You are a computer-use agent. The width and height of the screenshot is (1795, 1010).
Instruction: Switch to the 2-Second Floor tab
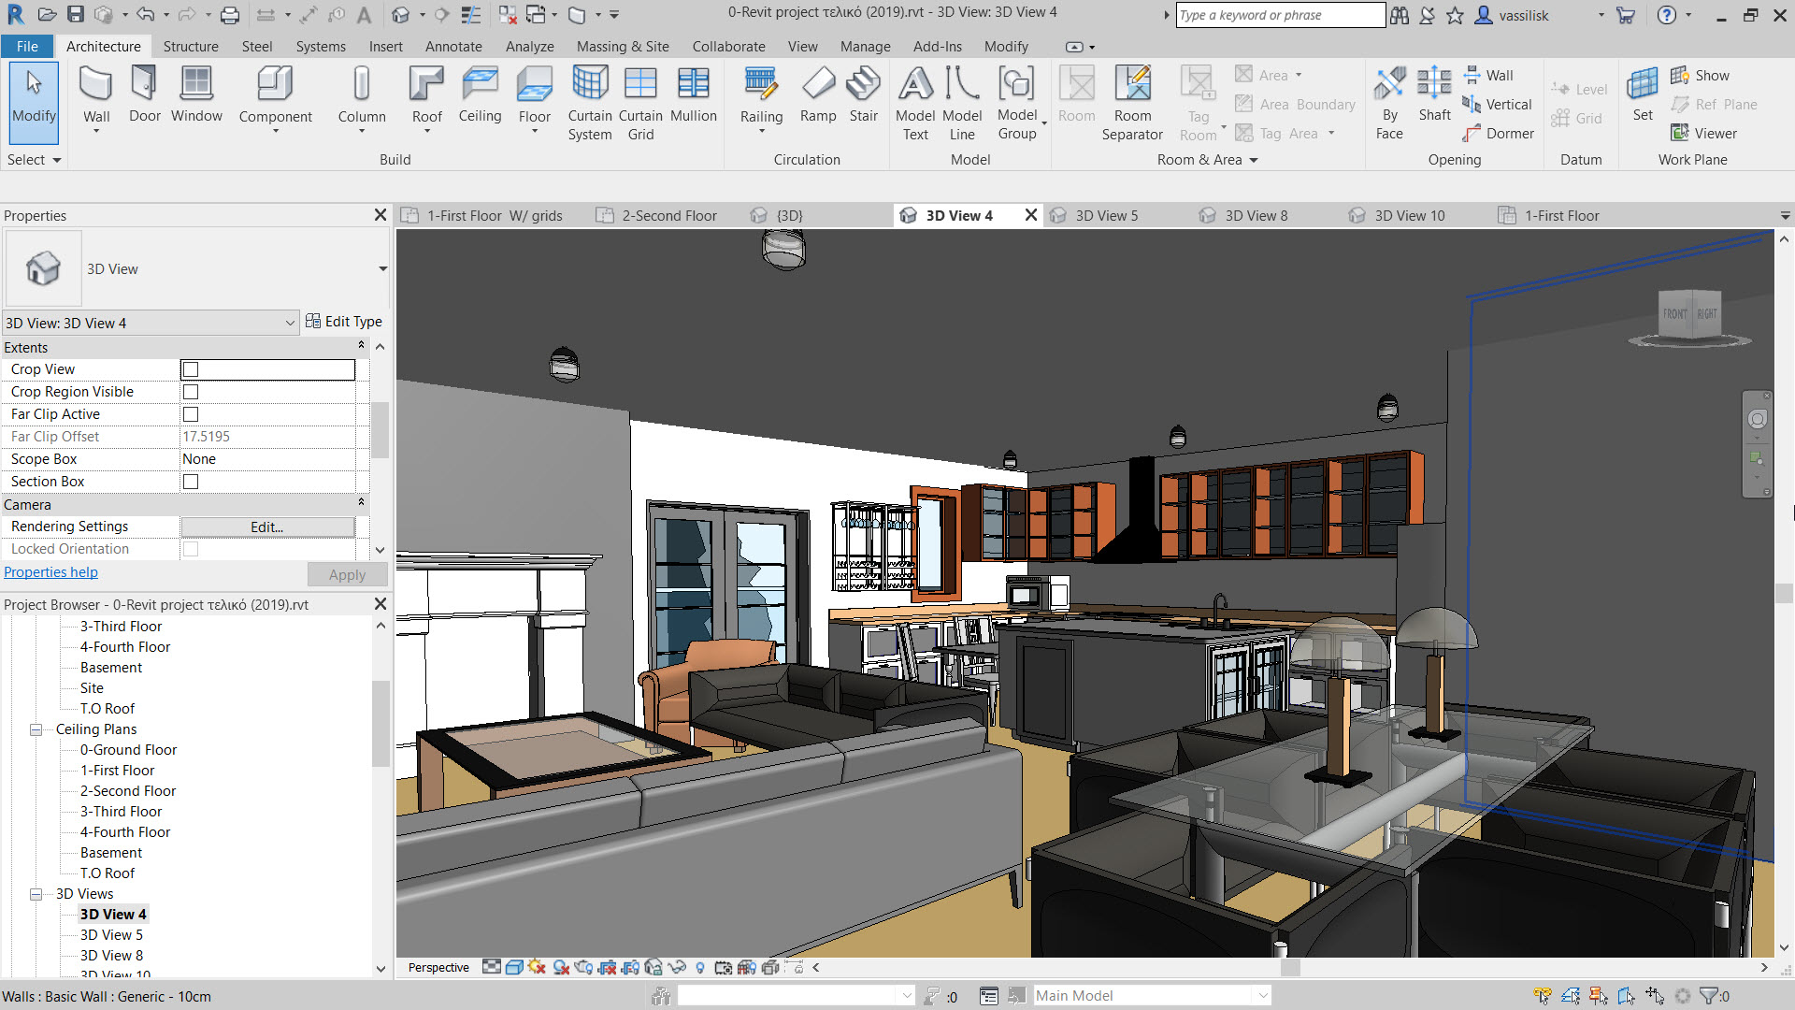click(x=669, y=214)
